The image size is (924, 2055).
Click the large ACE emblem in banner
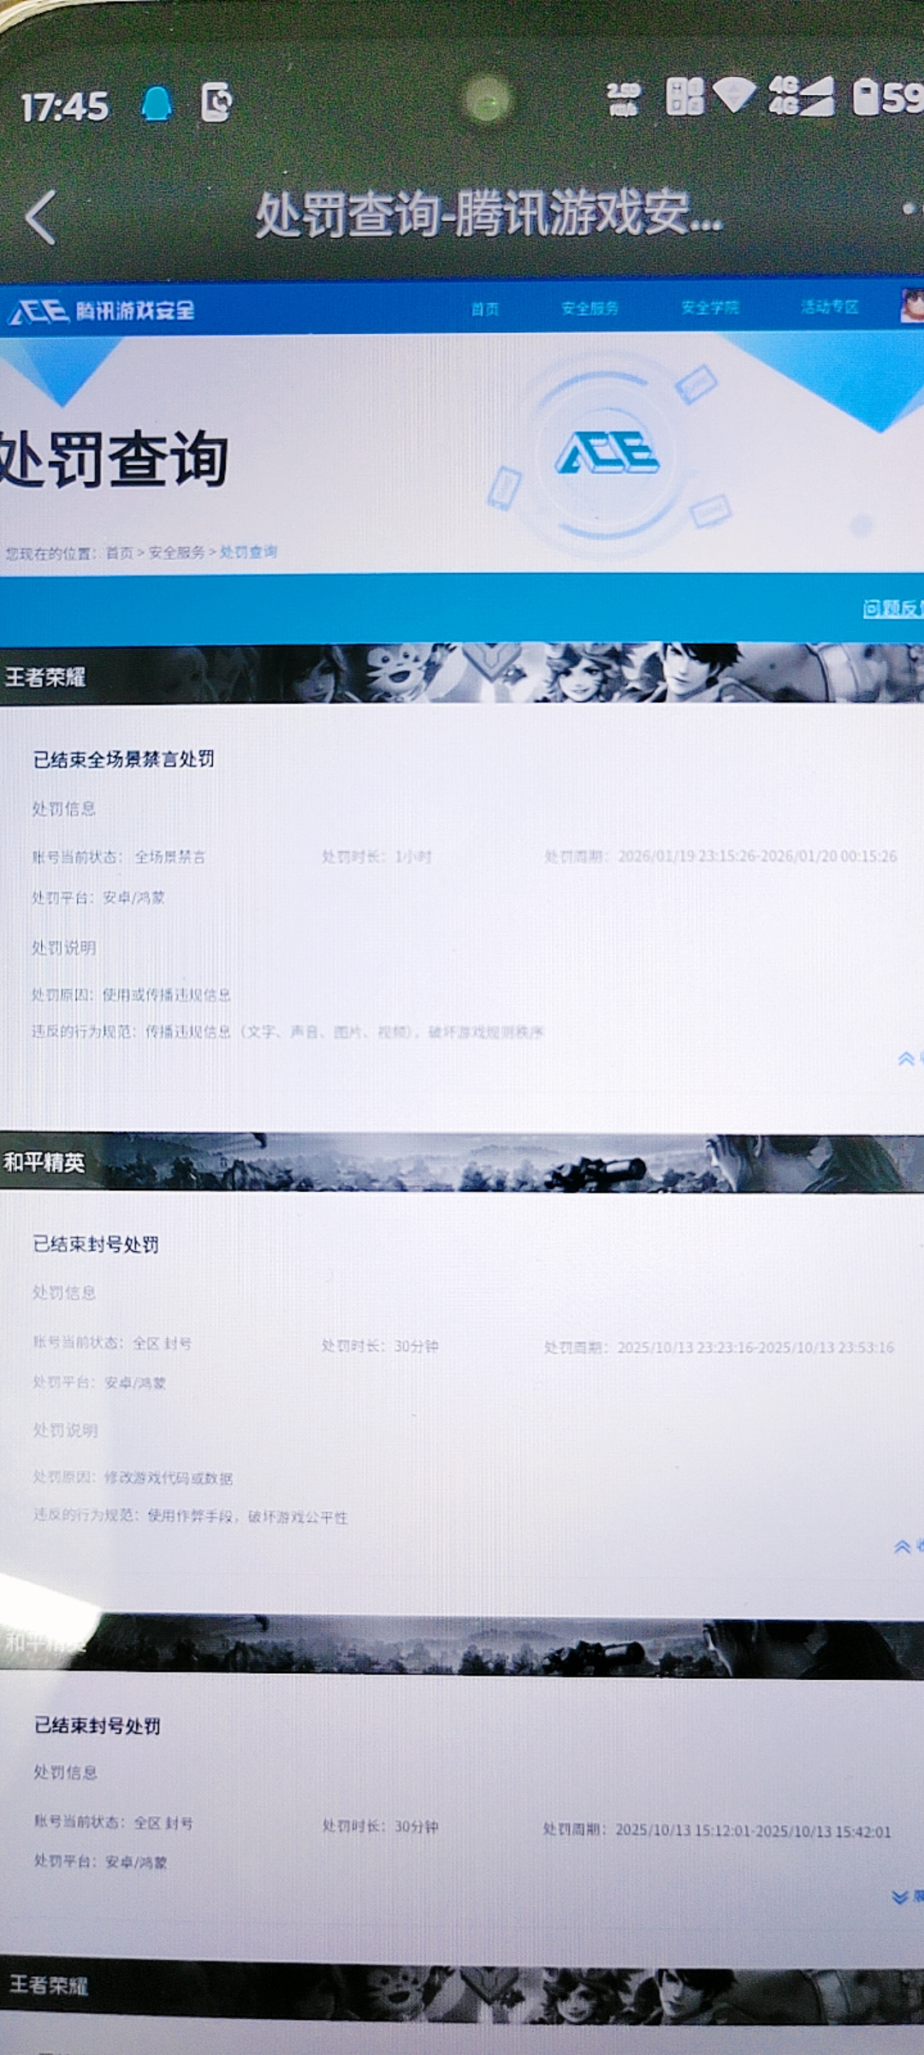point(607,453)
